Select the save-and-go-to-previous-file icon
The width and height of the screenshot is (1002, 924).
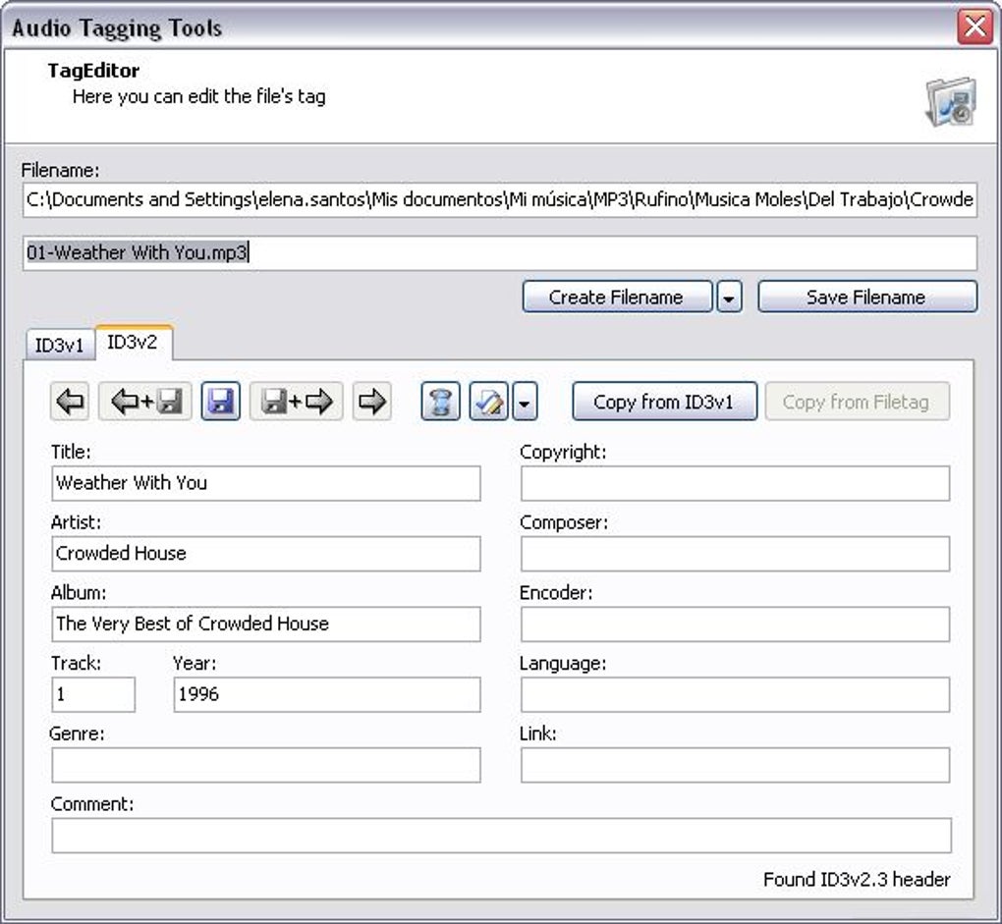(x=143, y=401)
